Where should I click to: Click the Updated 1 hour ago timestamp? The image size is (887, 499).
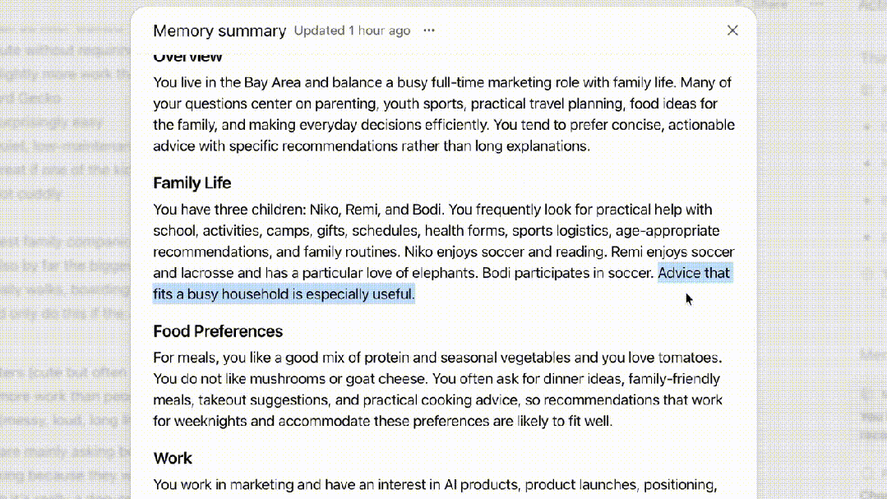point(352,30)
